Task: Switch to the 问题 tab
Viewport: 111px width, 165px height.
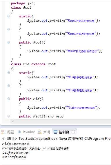Action: 8,132
